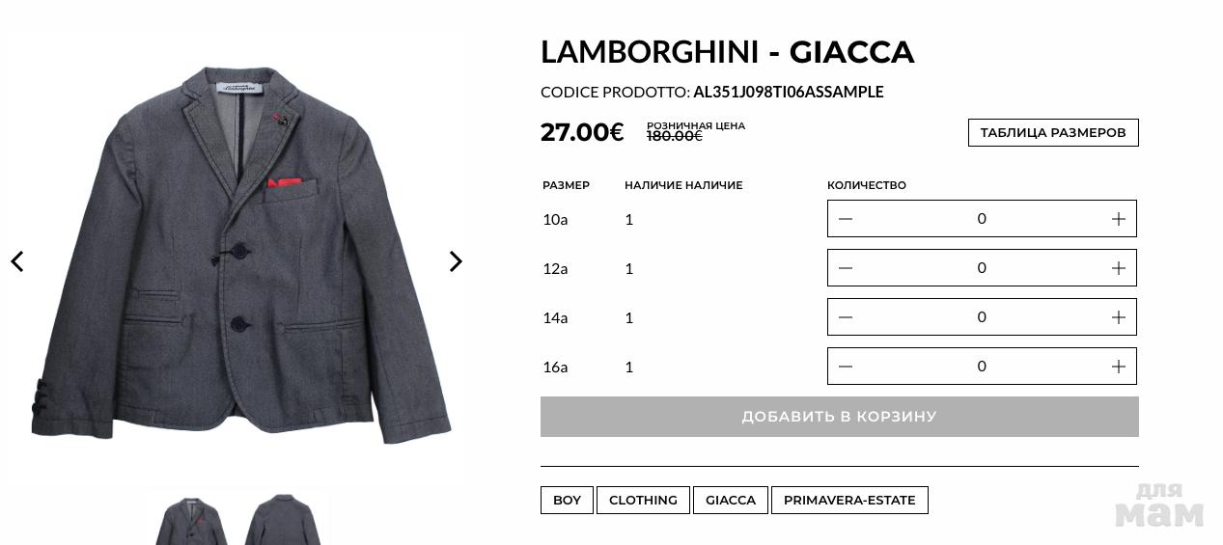
Task: Select the CLOTHING tag
Action: tap(643, 501)
